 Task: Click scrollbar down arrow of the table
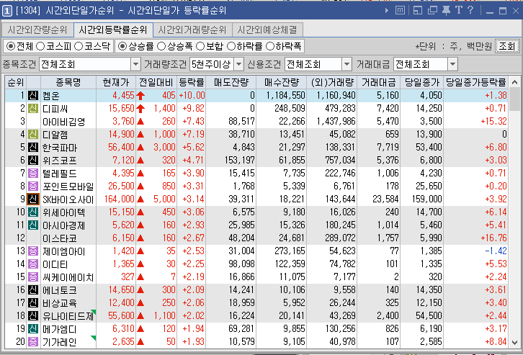coord(514,342)
